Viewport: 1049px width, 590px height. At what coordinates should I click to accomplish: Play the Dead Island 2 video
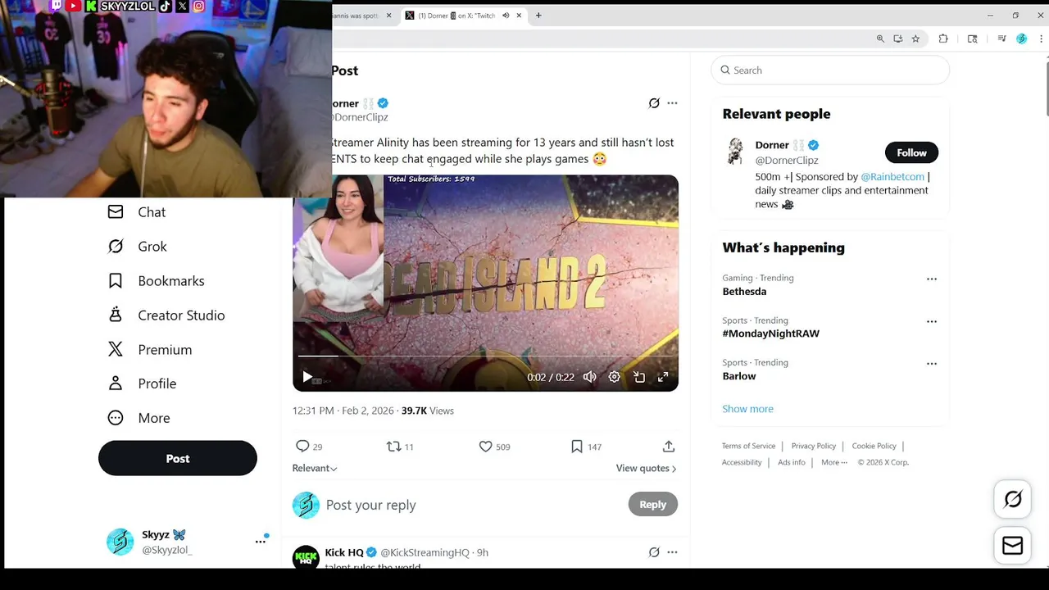(x=307, y=377)
